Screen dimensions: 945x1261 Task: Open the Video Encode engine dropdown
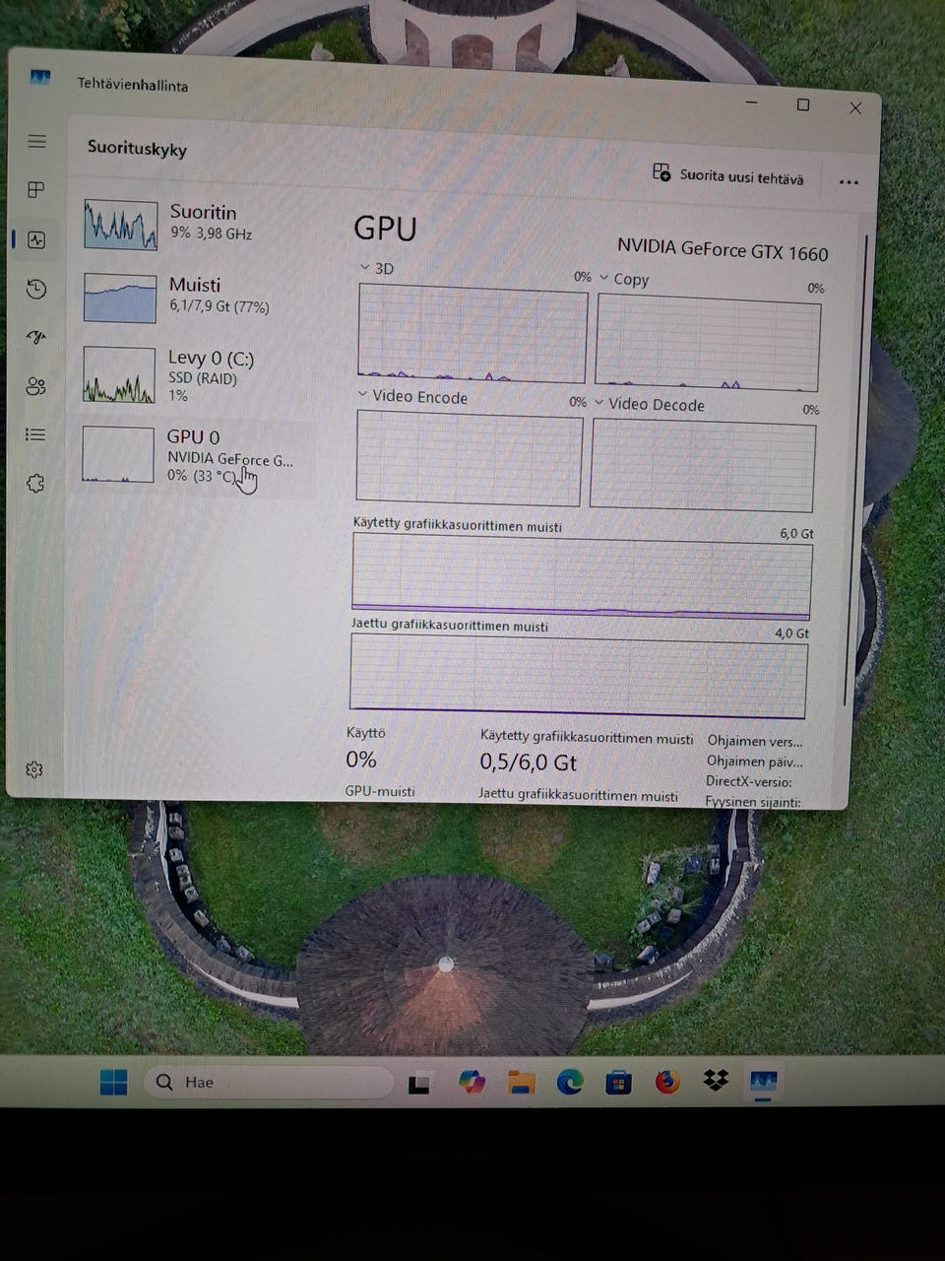[x=363, y=394]
